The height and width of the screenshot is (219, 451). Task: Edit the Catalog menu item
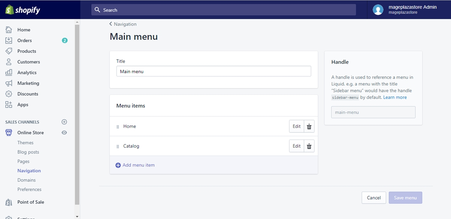297,146
